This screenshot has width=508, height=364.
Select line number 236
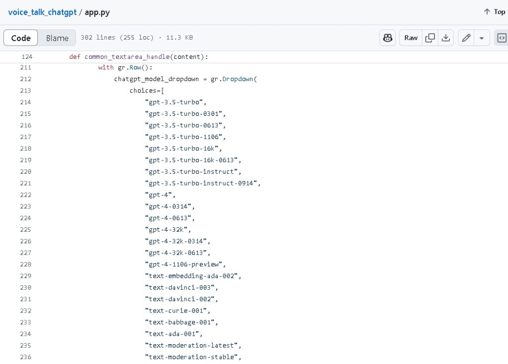click(x=26, y=357)
